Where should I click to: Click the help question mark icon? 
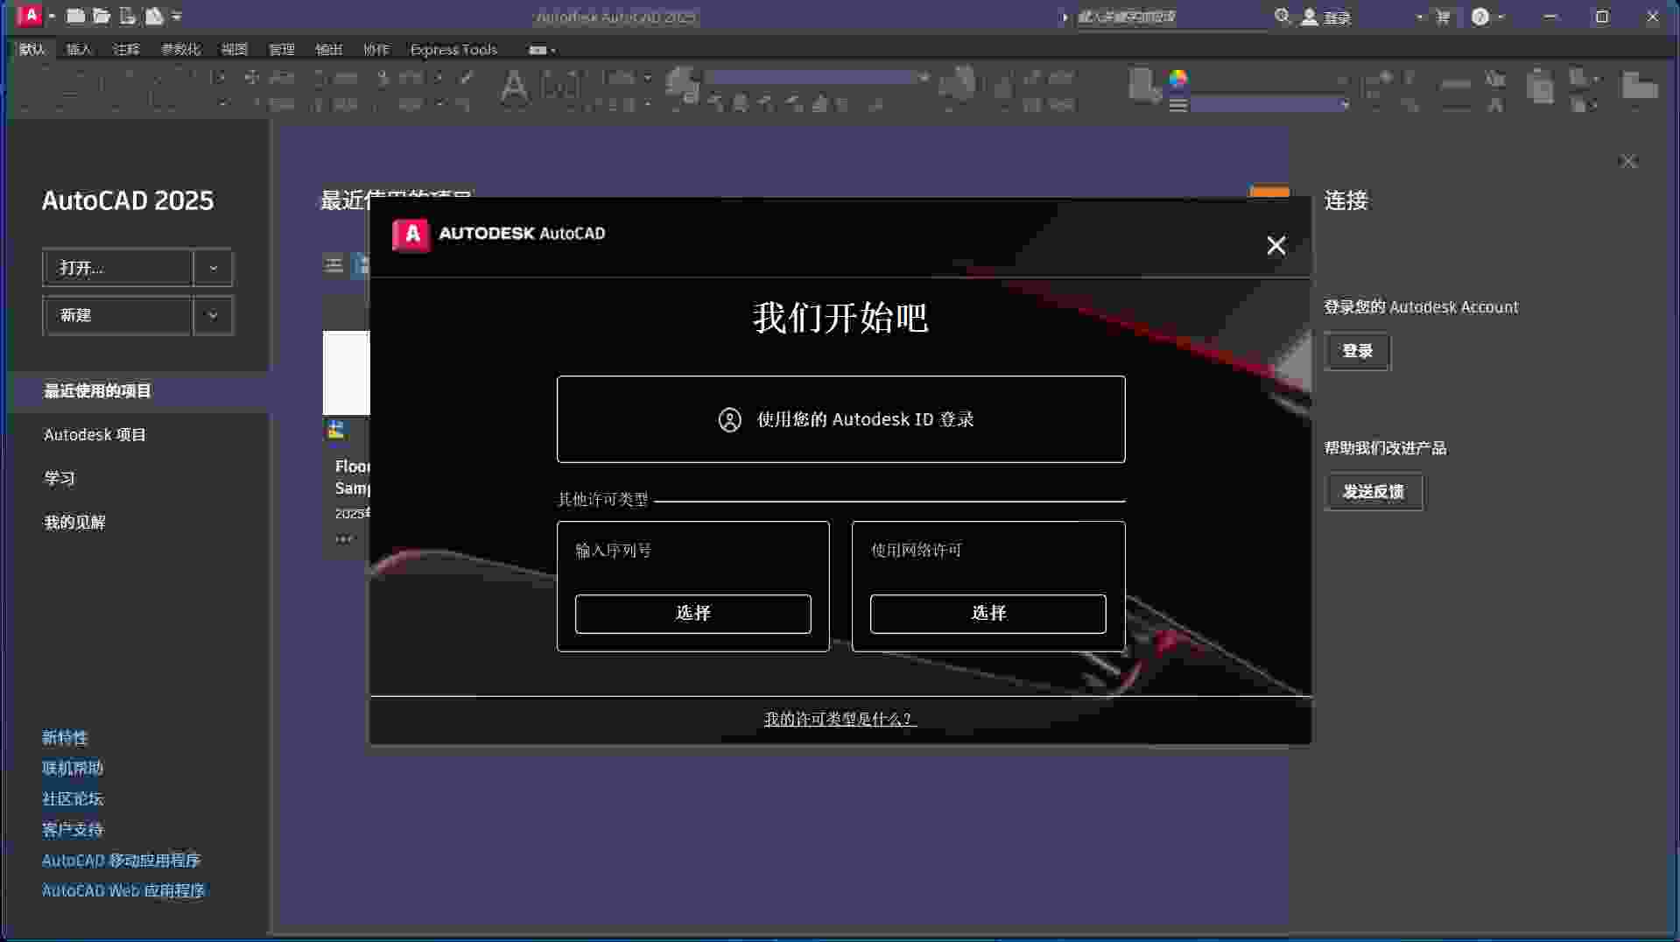1480,17
